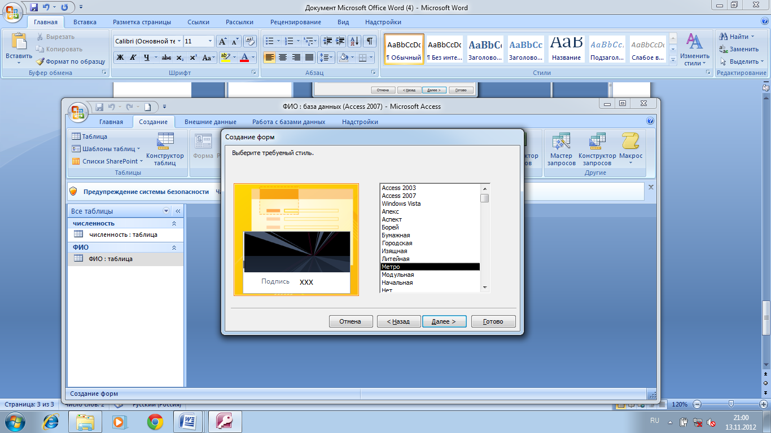771x433 pixels.
Task: Collapse the численность group in navigation pane
Action: coord(174,224)
